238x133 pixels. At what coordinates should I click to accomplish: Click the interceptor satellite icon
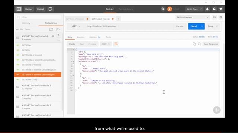click(x=163, y=9)
